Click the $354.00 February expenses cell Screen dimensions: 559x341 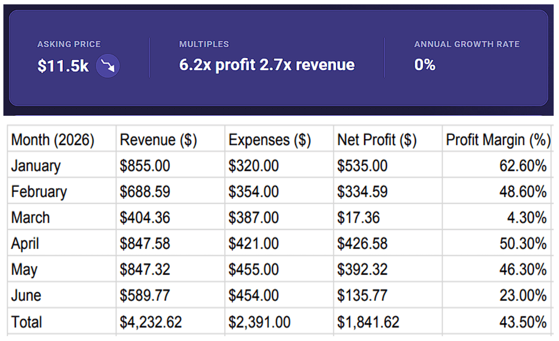[279, 191]
